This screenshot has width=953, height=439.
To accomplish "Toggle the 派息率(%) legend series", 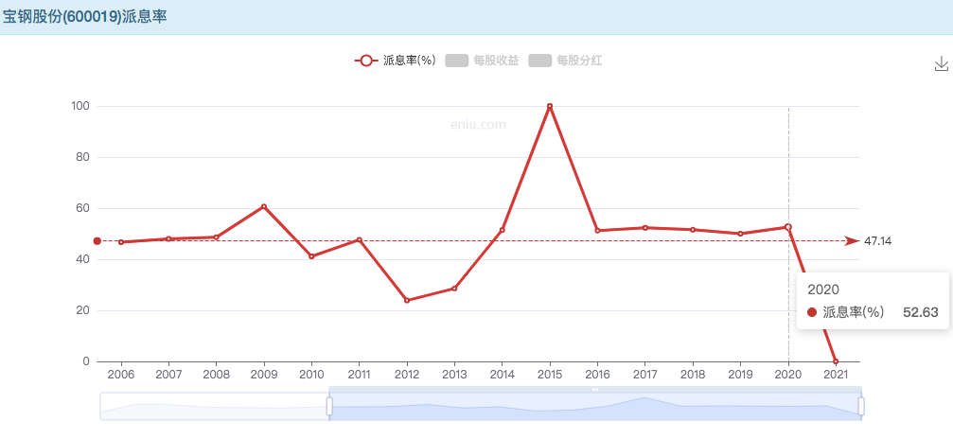I will pyautogui.click(x=395, y=61).
